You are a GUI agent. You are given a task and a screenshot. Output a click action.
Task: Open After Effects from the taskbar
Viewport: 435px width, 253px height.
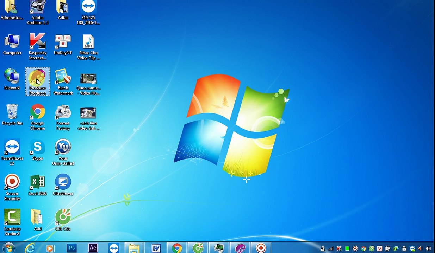93,248
